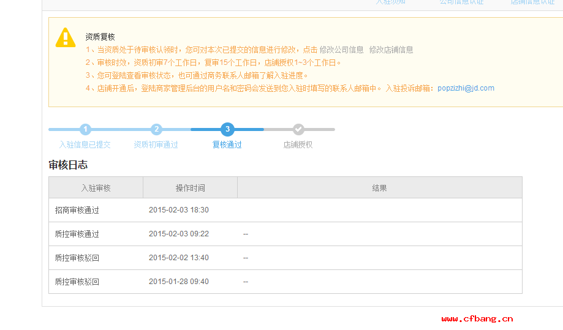Select the 资质初审通过 step label

(x=156, y=145)
